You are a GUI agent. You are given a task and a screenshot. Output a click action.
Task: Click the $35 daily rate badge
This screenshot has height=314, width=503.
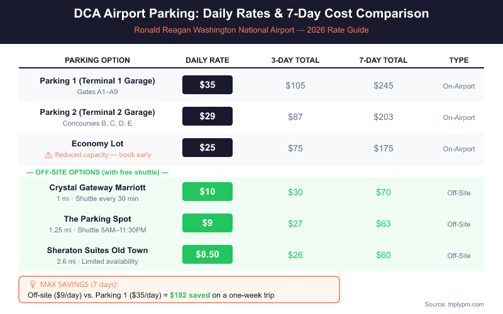207,85
